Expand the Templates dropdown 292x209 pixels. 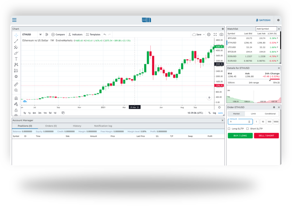click(x=93, y=35)
